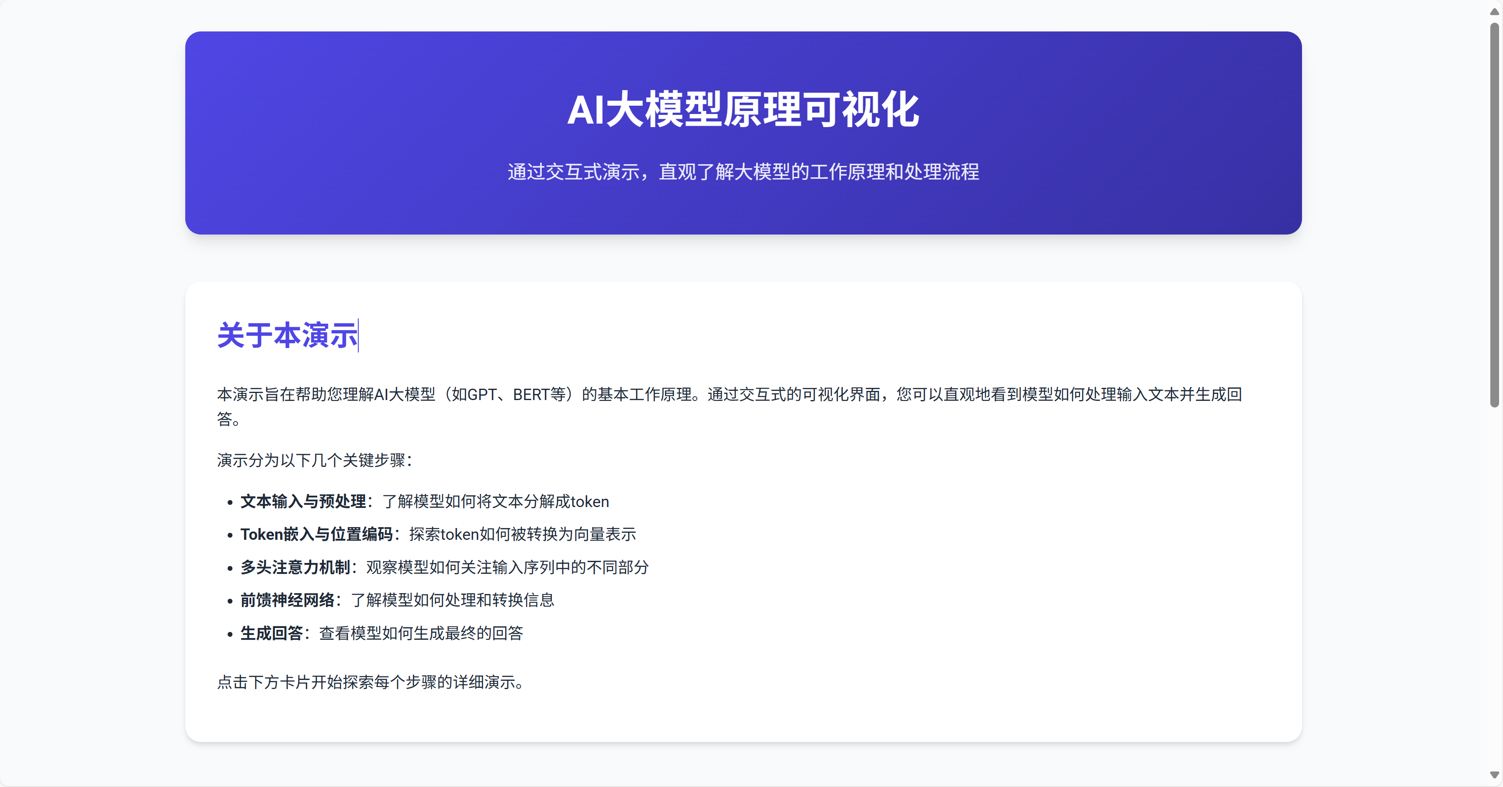Select the bold label 文本输入与预处理

click(303, 502)
